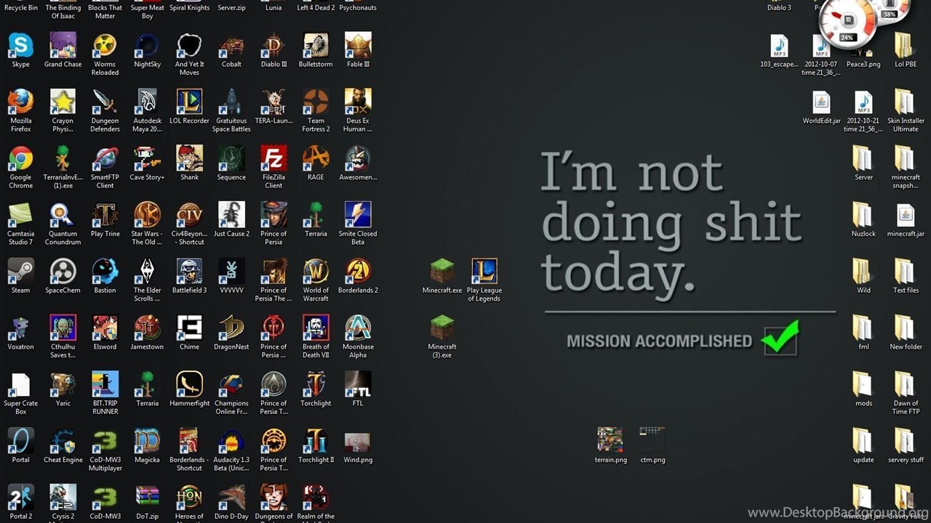Open the Voxatron shortcut
931x523 pixels.
point(20,328)
